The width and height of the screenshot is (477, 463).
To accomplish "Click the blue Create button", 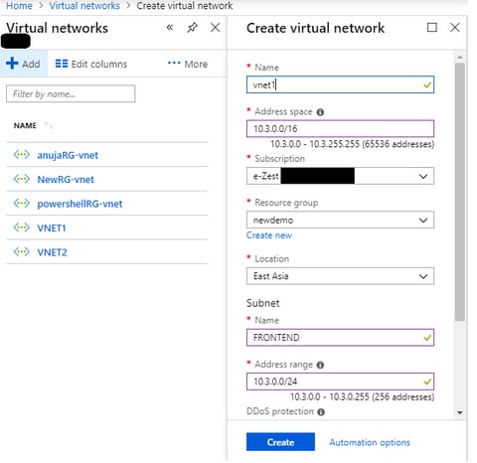I will click(280, 442).
